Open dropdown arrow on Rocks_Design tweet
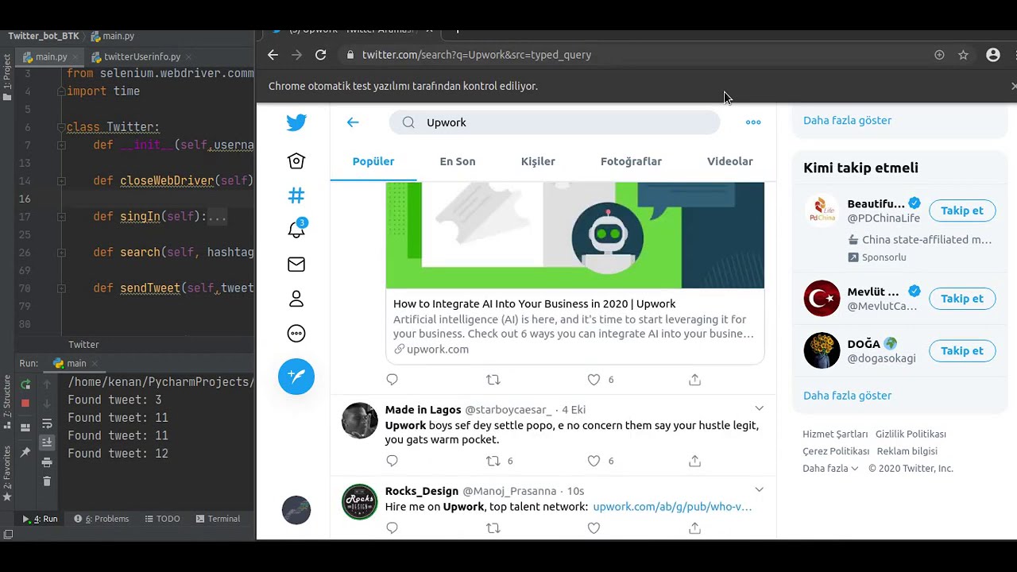Image resolution: width=1017 pixels, height=572 pixels. coord(759,489)
